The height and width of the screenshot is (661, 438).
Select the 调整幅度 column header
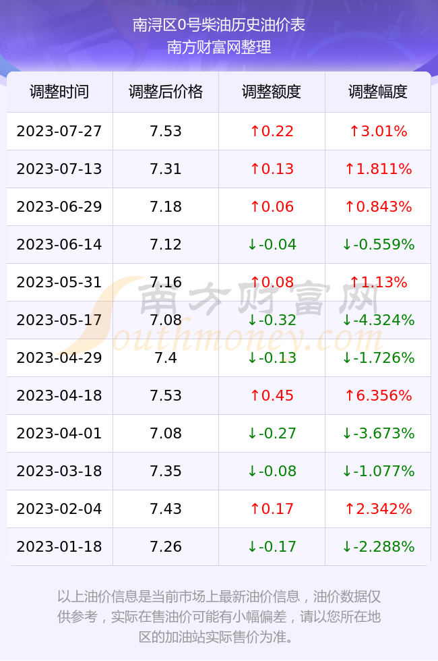[378, 92]
